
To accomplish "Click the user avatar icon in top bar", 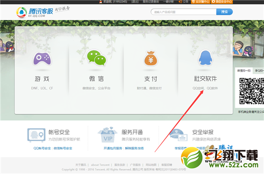I will 101,2.
